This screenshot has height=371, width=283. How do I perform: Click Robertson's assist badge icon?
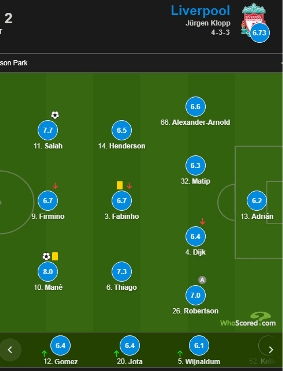click(202, 280)
